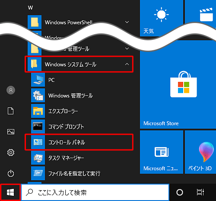Click the コントロール パネル icon
The width and height of the screenshot is (216, 201).
(38, 142)
